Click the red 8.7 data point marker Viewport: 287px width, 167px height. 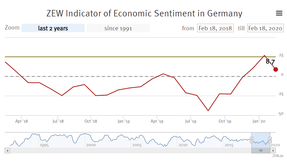click(276, 69)
